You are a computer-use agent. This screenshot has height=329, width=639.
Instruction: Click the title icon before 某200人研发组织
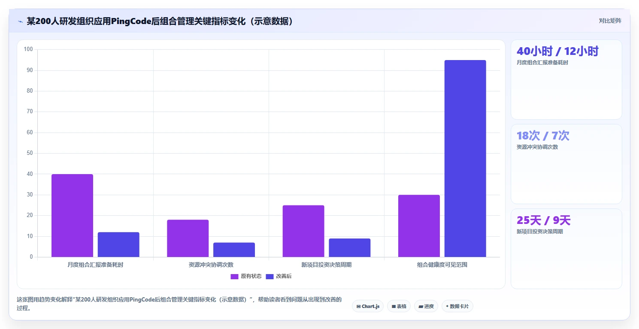pyautogui.click(x=20, y=21)
